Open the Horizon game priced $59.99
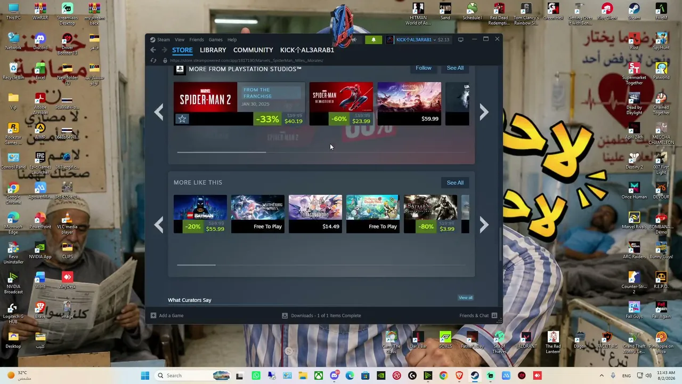Viewport: 682px width, 384px height. click(409, 104)
